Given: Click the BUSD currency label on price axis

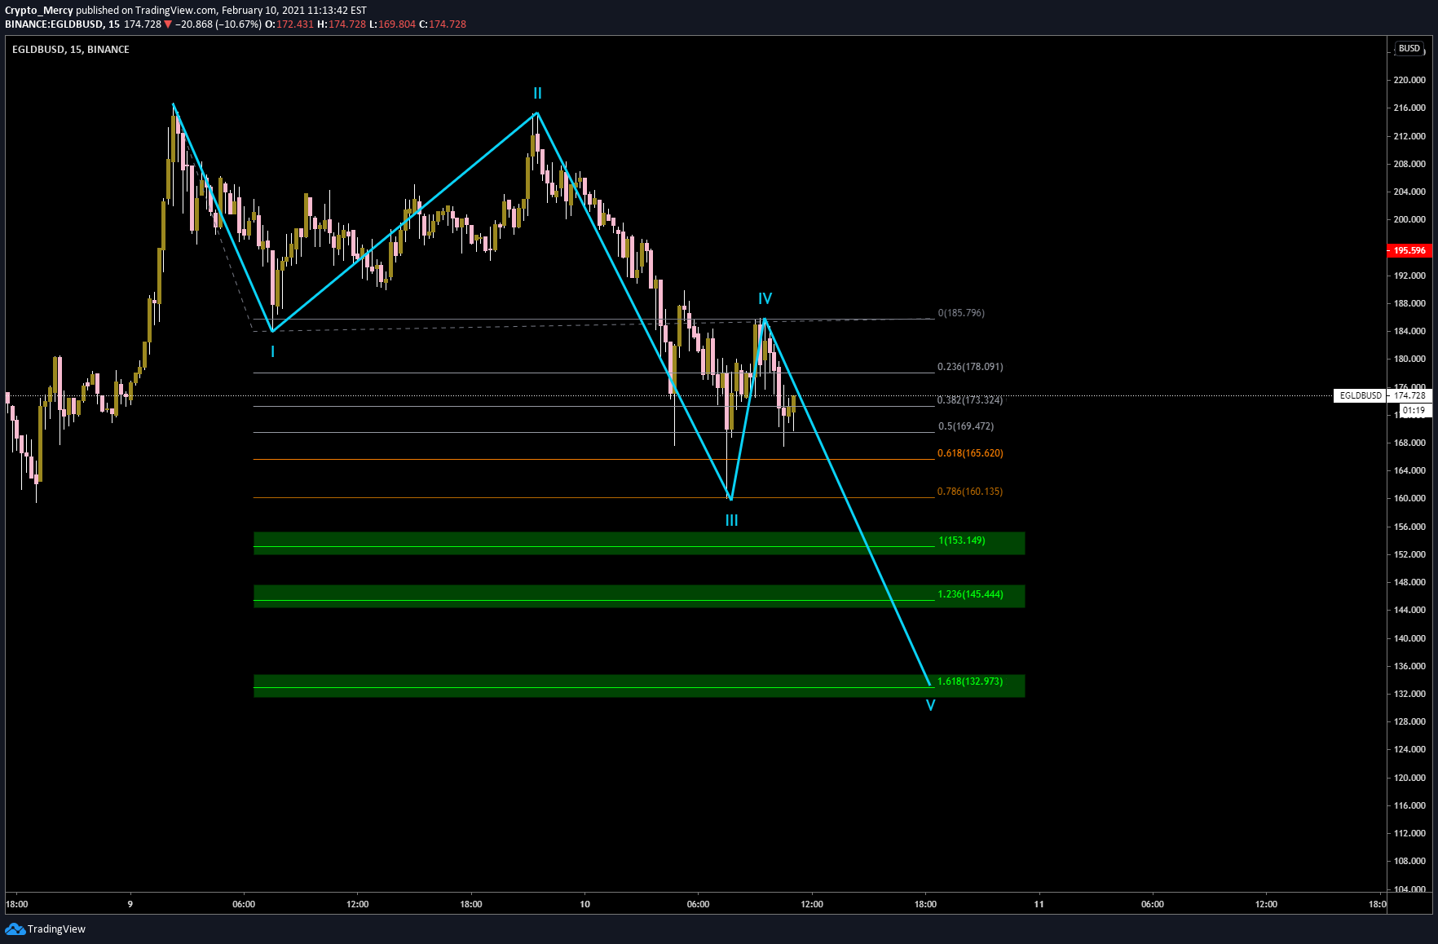Looking at the screenshot, I should pos(1409,49).
